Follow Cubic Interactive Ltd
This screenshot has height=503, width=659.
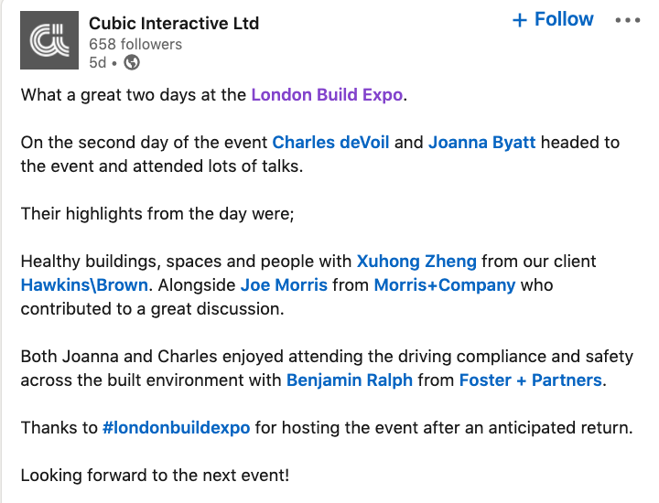click(553, 19)
